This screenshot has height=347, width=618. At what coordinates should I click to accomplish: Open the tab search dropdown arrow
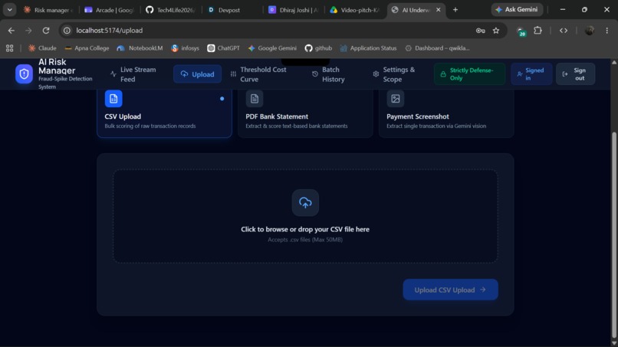pos(9,9)
